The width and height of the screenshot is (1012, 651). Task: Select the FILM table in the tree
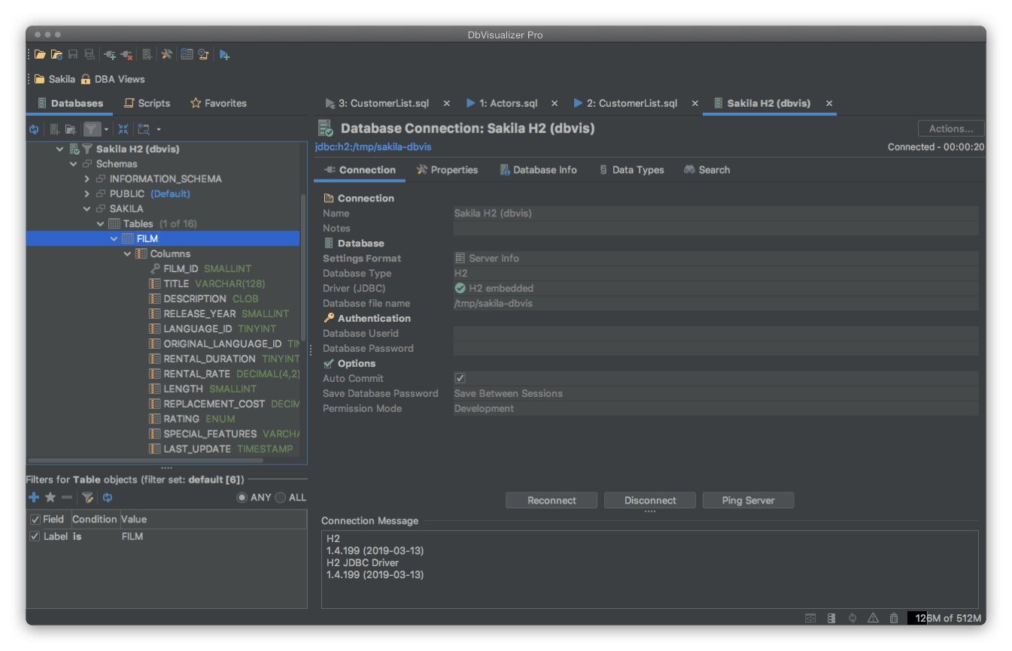148,238
